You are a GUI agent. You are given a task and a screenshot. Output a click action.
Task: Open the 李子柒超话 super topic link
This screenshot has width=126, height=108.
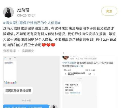[70, 63]
